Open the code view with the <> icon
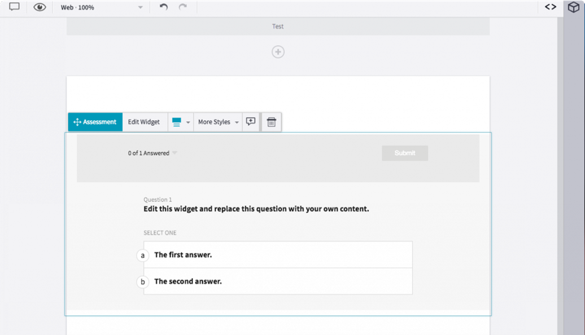This screenshot has height=335, width=585. [x=549, y=7]
